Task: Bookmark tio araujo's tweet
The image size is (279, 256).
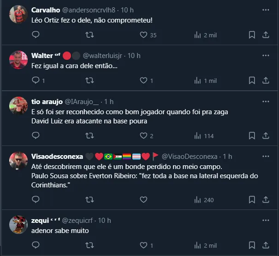Action: tap(252, 136)
